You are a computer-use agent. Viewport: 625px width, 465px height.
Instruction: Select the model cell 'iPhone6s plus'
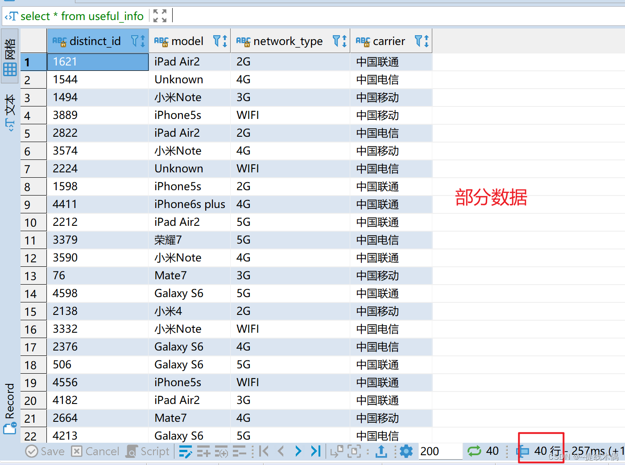coord(190,204)
